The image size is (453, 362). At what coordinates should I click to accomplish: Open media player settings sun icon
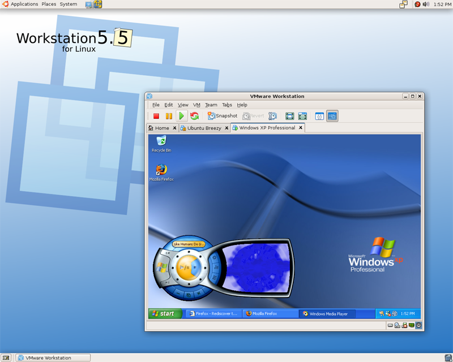[215, 257]
